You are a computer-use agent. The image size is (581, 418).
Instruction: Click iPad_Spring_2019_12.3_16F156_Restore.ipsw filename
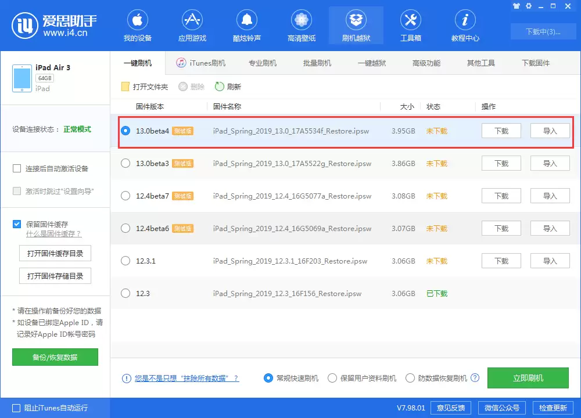(x=287, y=294)
